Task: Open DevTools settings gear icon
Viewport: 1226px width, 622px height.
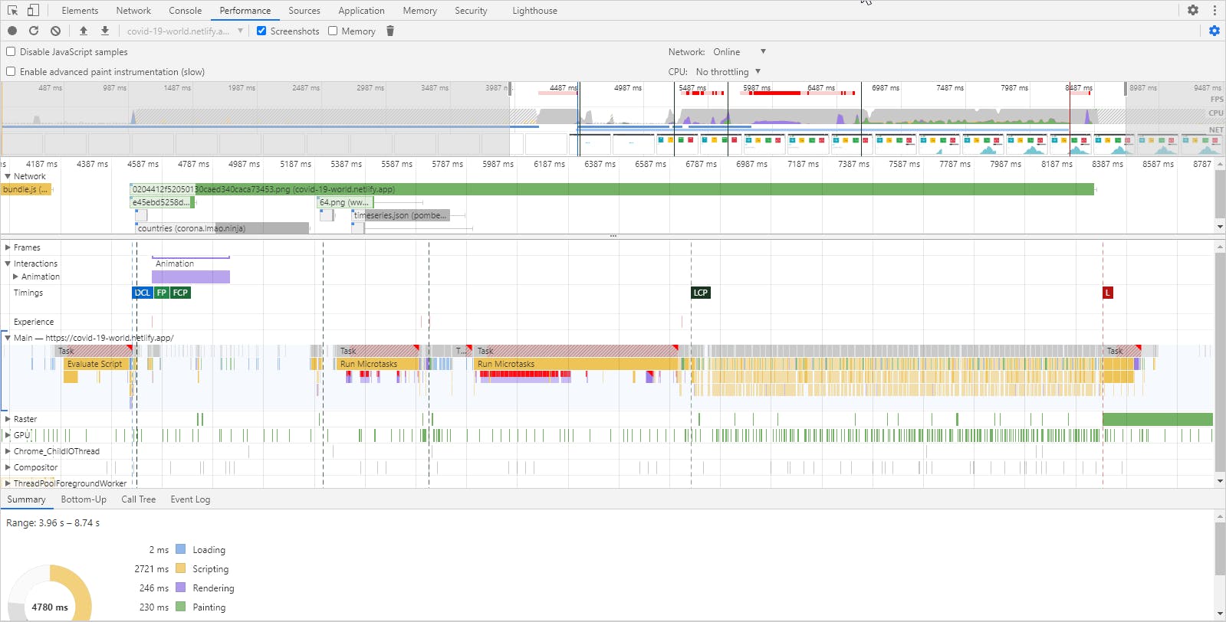Action: point(1193,10)
